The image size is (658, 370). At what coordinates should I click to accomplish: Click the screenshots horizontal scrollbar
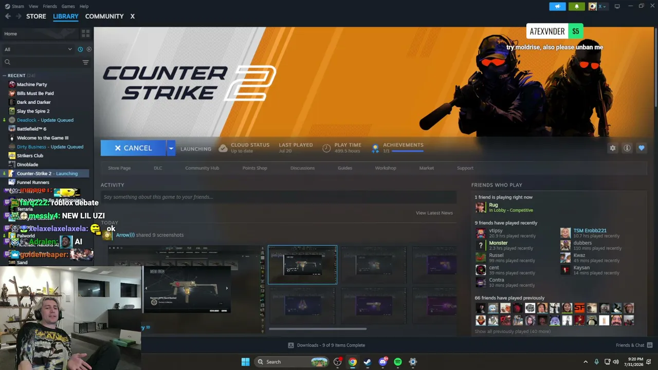[318, 329]
